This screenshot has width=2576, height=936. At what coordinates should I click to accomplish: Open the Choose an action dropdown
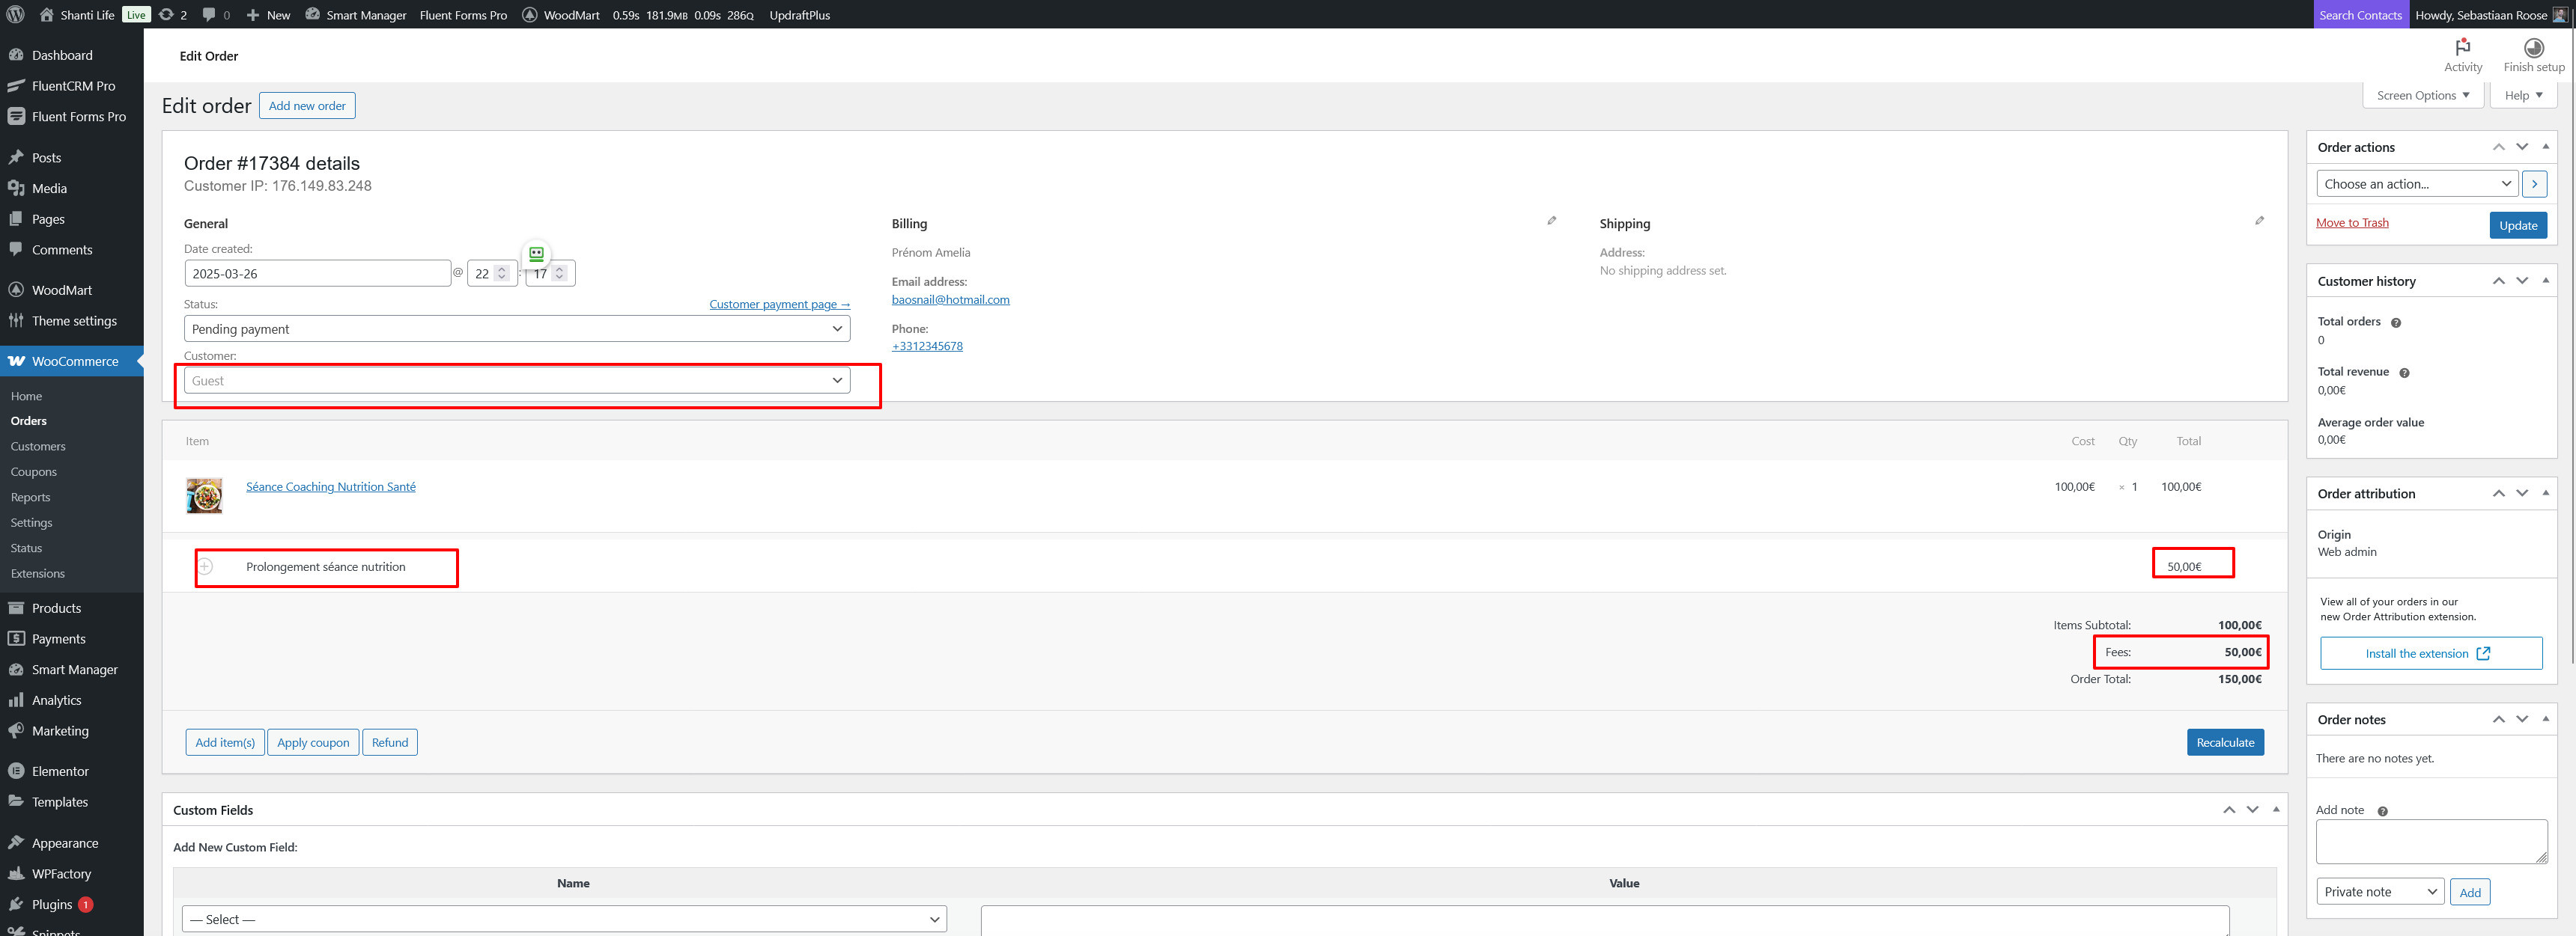tap(2416, 184)
